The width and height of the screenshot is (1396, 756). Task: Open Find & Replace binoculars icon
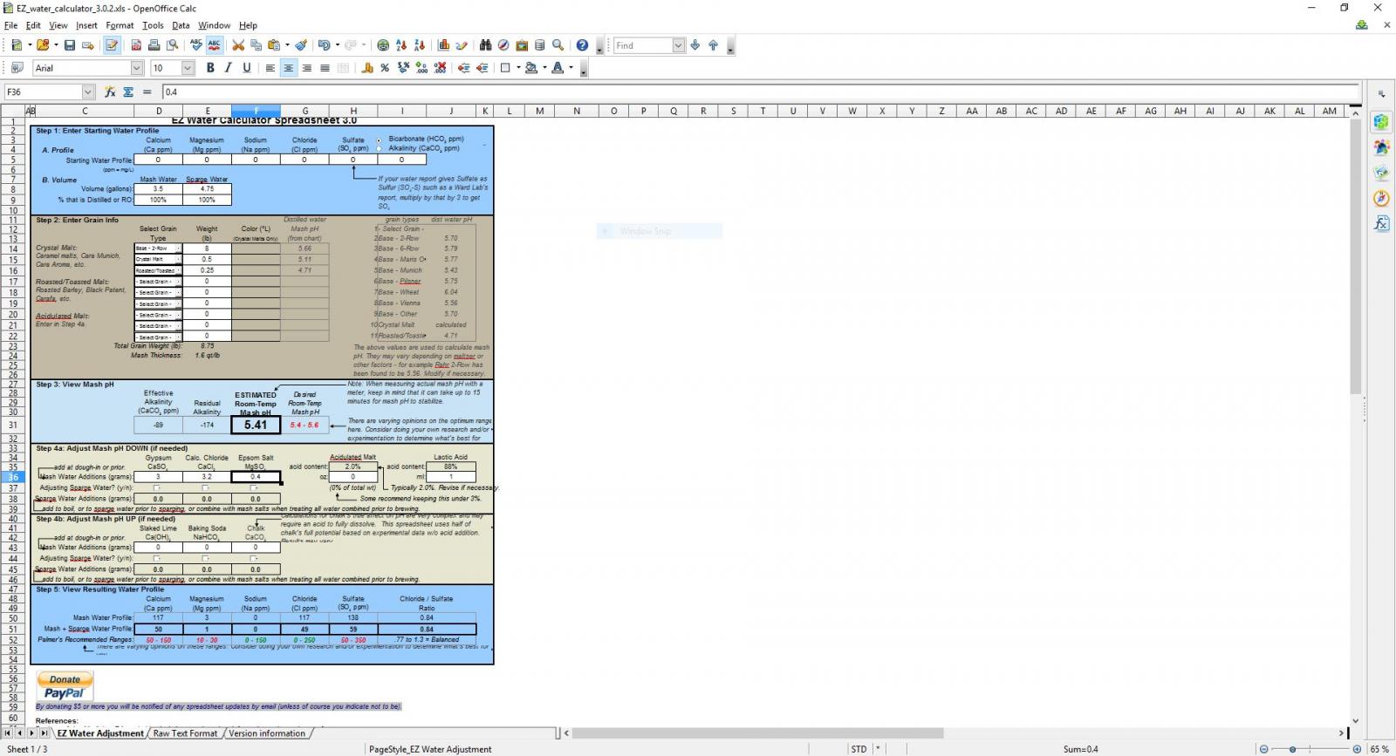click(x=486, y=45)
